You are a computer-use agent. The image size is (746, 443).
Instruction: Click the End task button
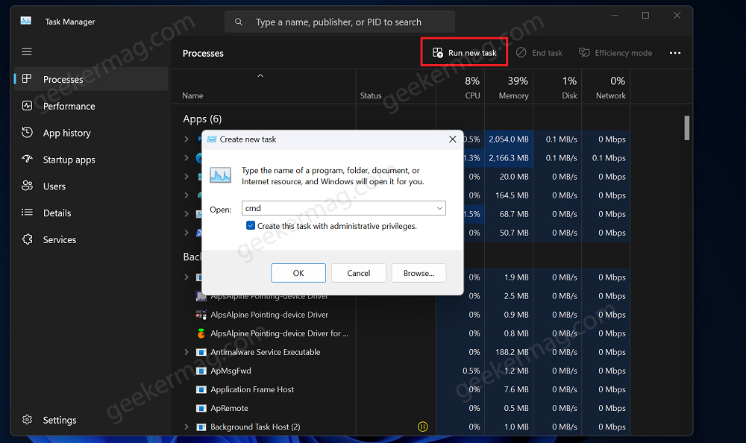(539, 53)
